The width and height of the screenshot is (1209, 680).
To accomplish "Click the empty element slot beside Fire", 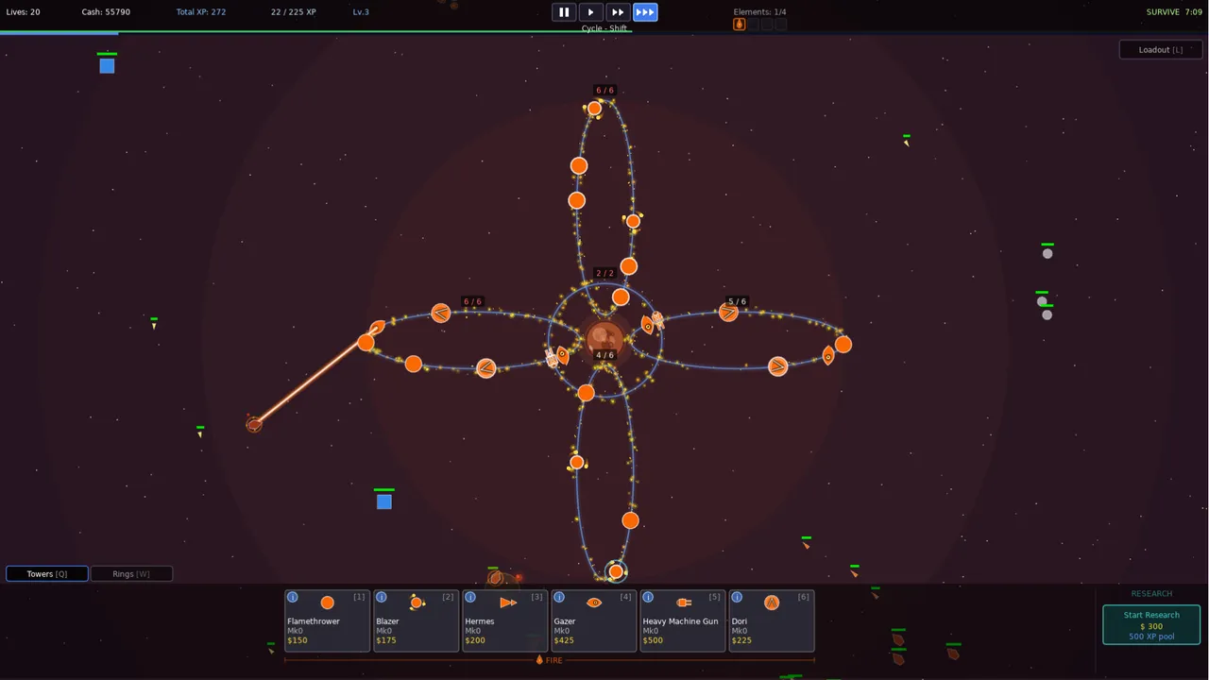I will pos(754,25).
